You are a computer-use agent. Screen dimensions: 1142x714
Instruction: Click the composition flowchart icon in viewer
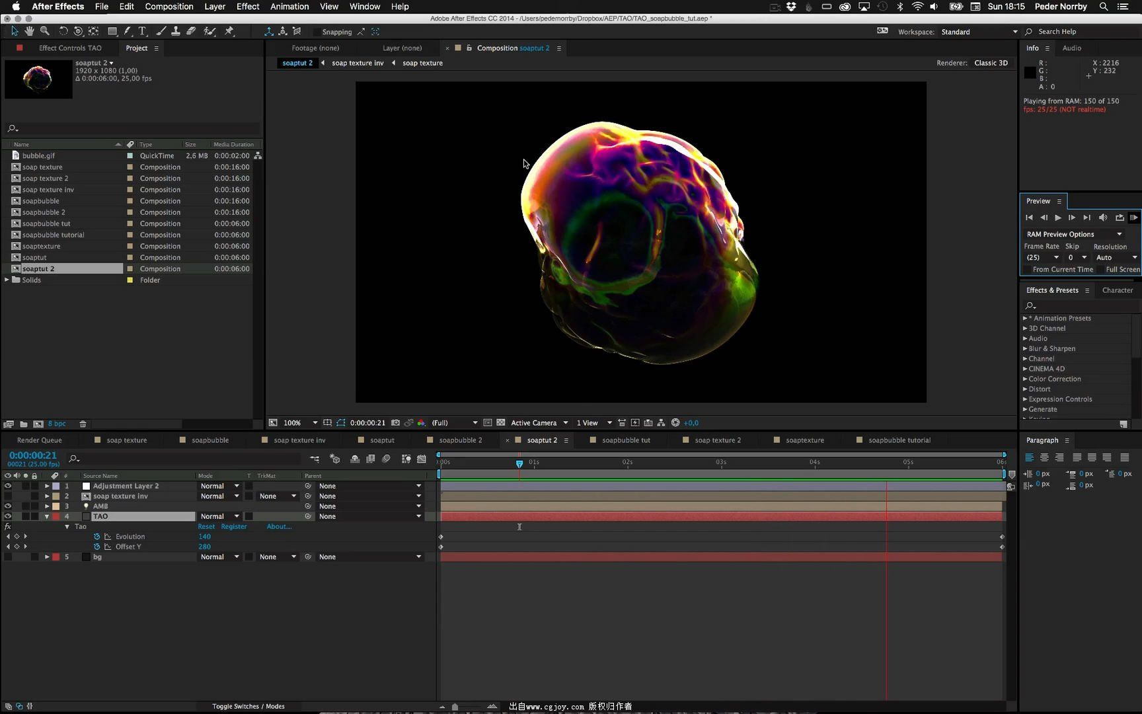[x=661, y=422]
